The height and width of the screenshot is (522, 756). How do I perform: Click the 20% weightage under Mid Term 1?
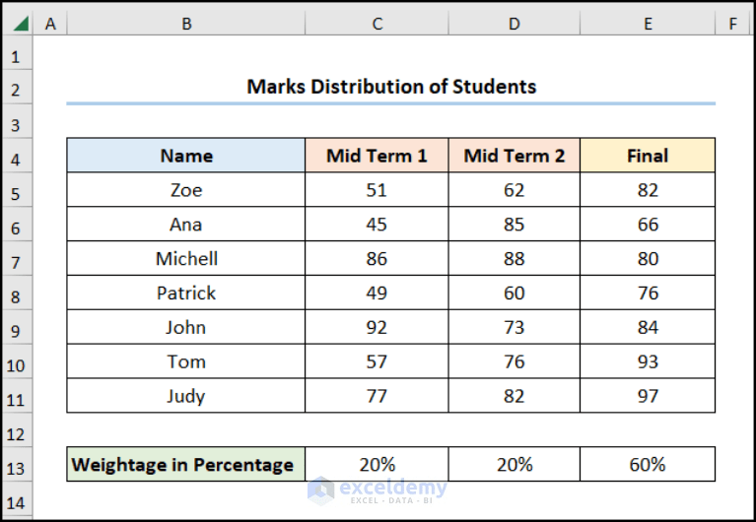click(377, 464)
